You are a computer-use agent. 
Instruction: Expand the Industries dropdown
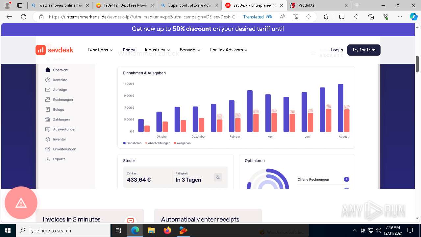coord(158,50)
